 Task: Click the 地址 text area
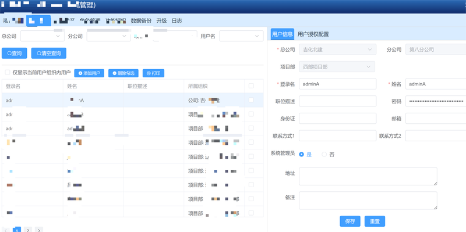(368, 177)
